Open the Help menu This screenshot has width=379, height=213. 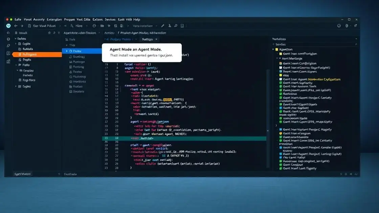(x=137, y=20)
